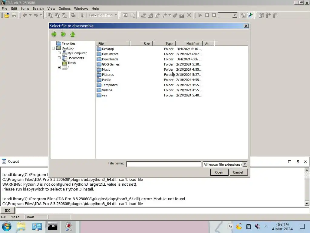
Task: Click the green forward arrow in file dialog
Action: (63, 34)
